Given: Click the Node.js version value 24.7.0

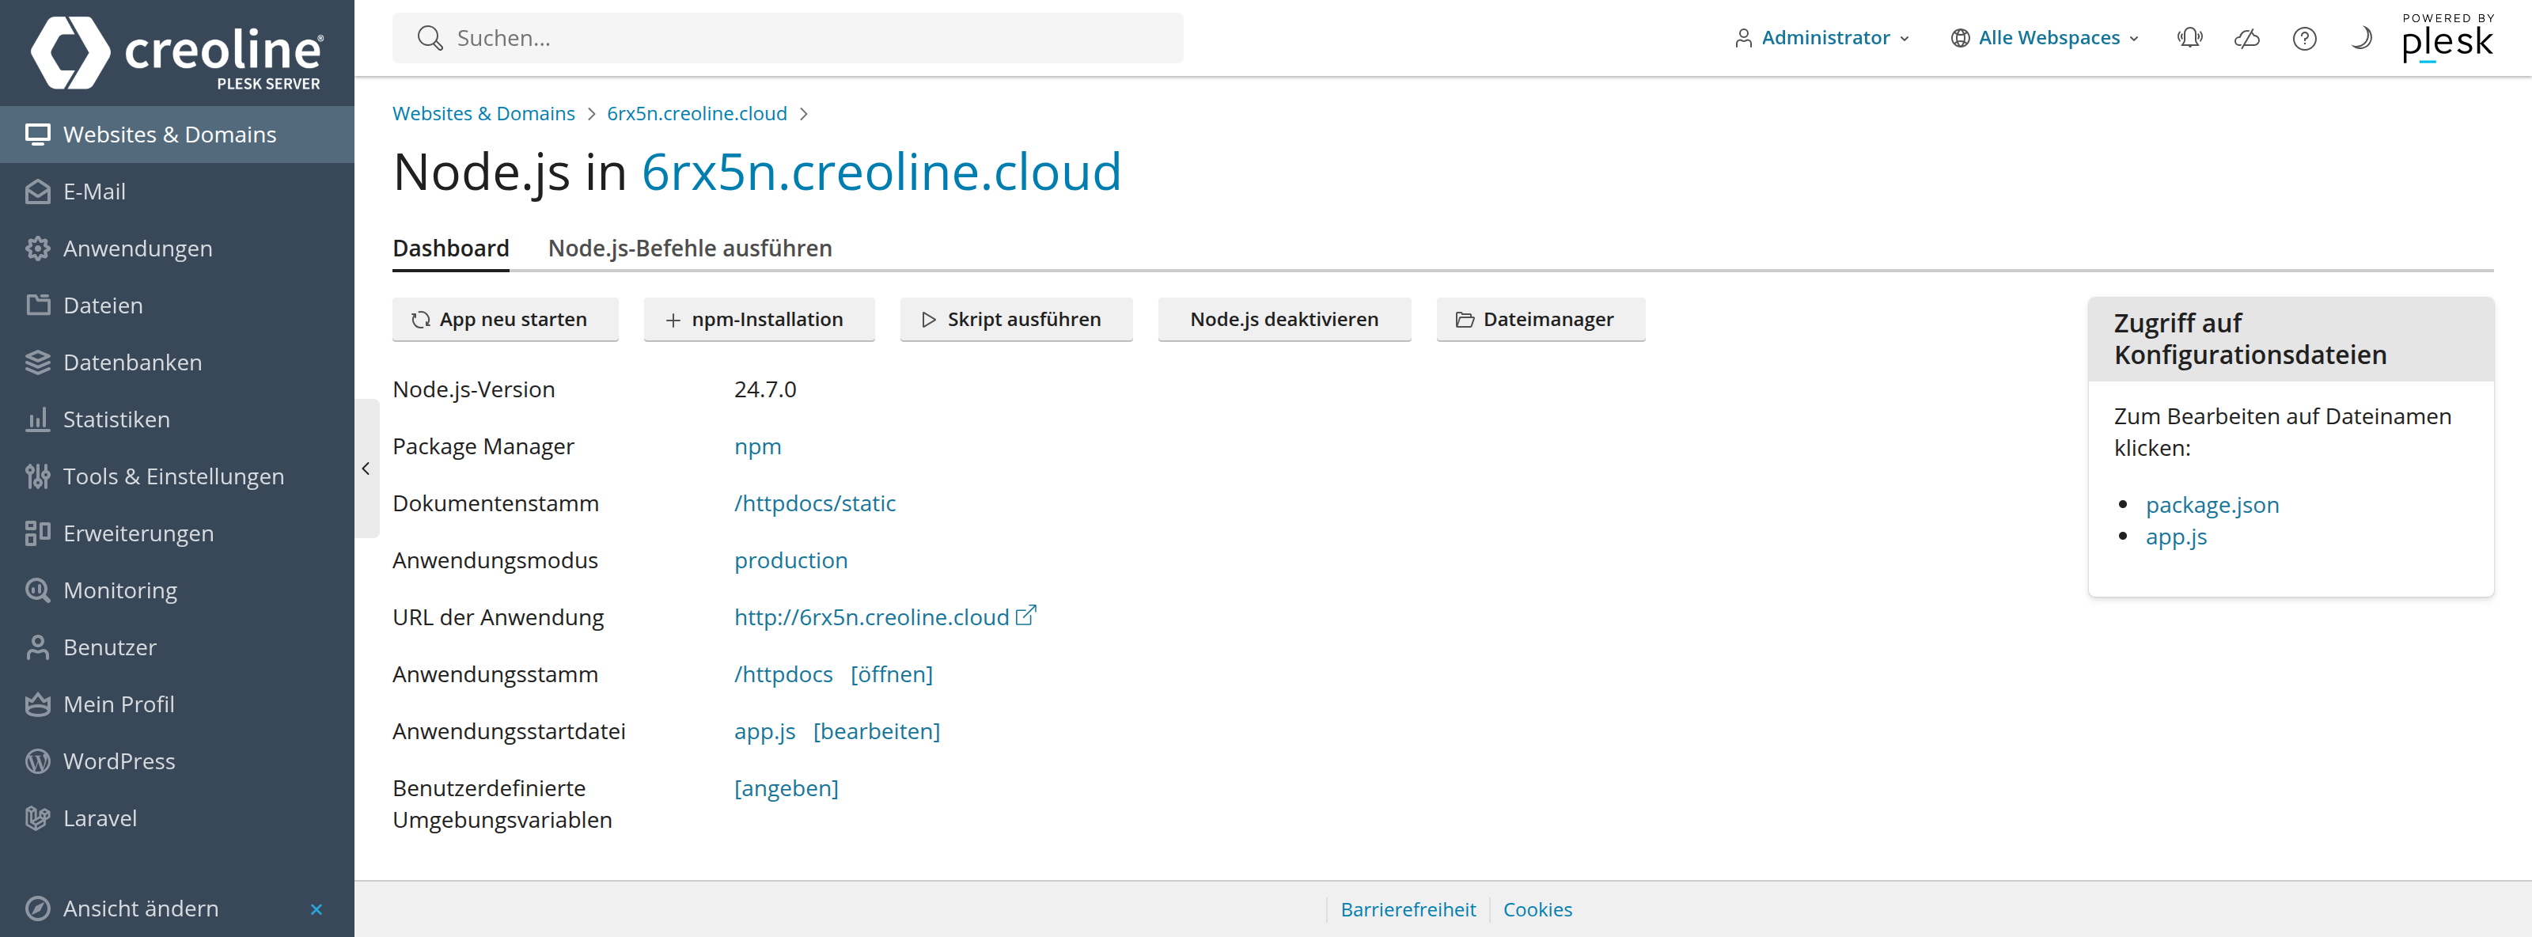Looking at the screenshot, I should pyautogui.click(x=764, y=389).
